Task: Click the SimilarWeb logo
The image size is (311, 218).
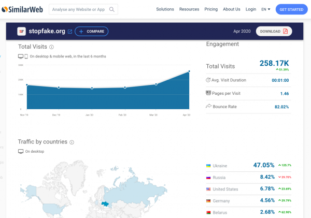Action: 22,9
